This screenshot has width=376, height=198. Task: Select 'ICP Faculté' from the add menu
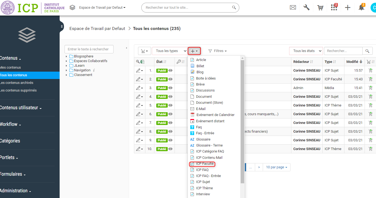click(205, 164)
